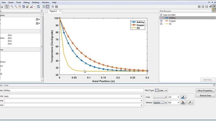Click the AlAlloy entry in the plot legend
Screen dimensions: 216x121
138,22
